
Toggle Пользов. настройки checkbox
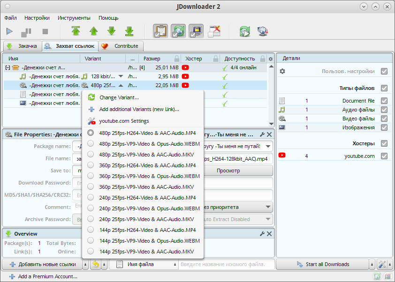(384, 71)
